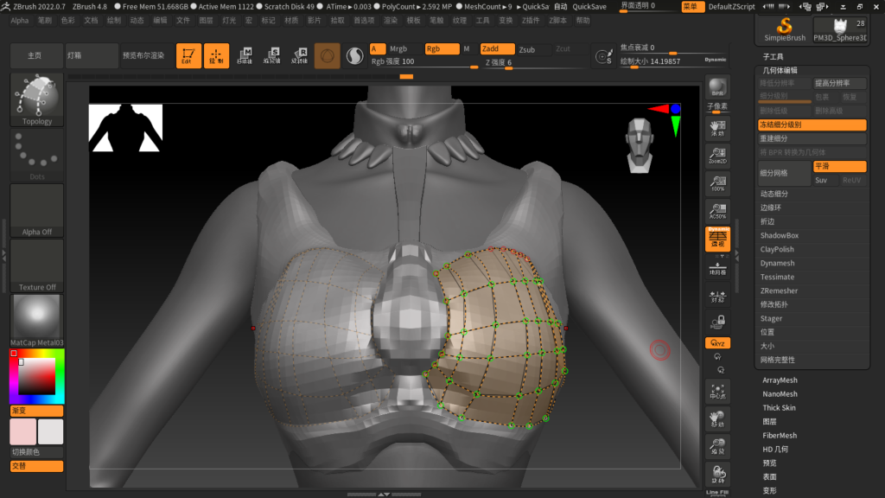Open the Texture Off selector
885x498 pixels.
click(x=36, y=265)
